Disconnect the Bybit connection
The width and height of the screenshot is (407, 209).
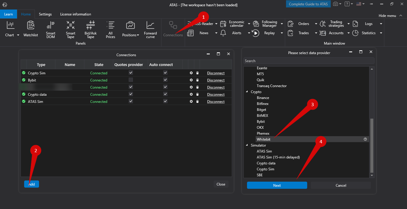tap(216, 80)
